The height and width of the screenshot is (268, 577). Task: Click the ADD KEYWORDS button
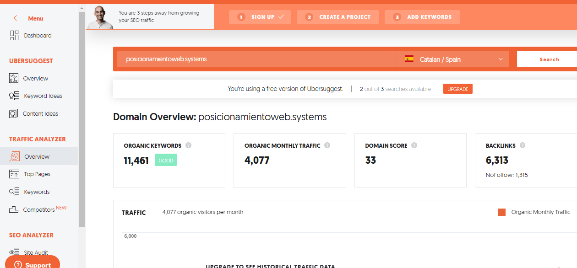tap(422, 17)
